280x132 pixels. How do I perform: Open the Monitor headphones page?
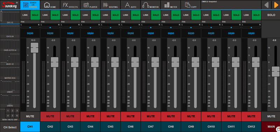(x=150, y=5)
